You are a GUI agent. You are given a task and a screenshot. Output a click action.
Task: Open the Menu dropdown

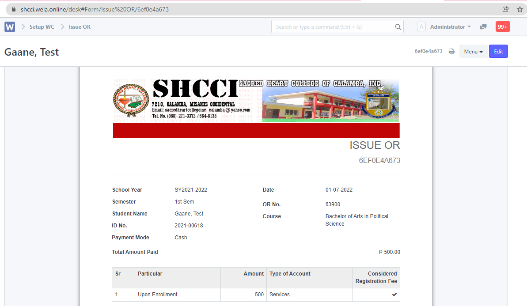click(473, 52)
